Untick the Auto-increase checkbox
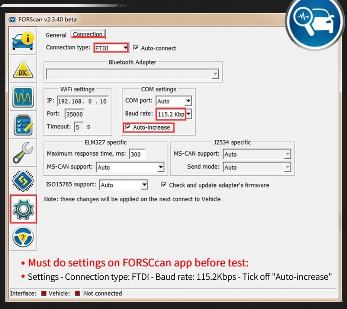This screenshot has height=309, width=347. (x=128, y=127)
